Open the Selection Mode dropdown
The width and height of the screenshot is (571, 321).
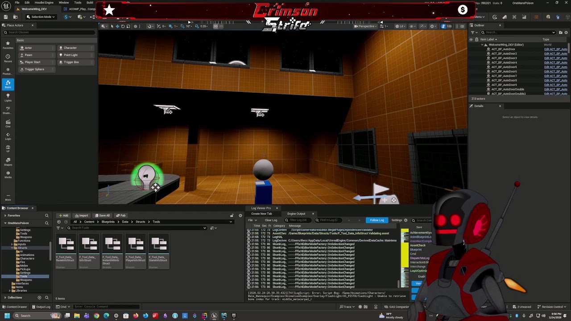[41, 17]
